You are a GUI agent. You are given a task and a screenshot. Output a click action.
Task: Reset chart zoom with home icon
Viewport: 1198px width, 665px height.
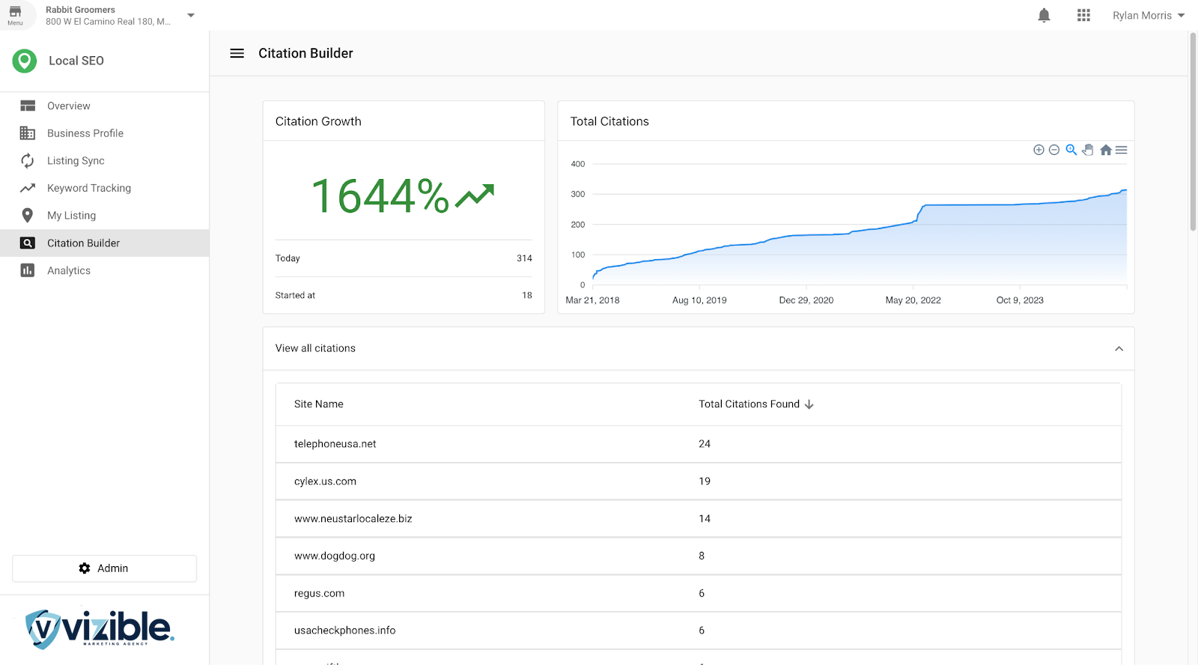pyautogui.click(x=1105, y=150)
